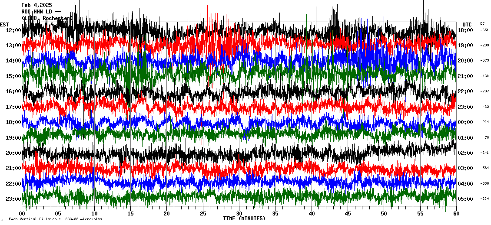Image resolution: width=491 pixels, height=225 pixels.
Task: Select the 23:00 EST row label
Action: [x=13, y=199]
